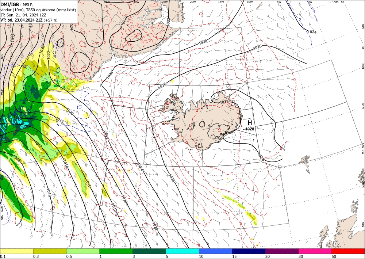Click the '1028' value under the H marker

pos(250,129)
